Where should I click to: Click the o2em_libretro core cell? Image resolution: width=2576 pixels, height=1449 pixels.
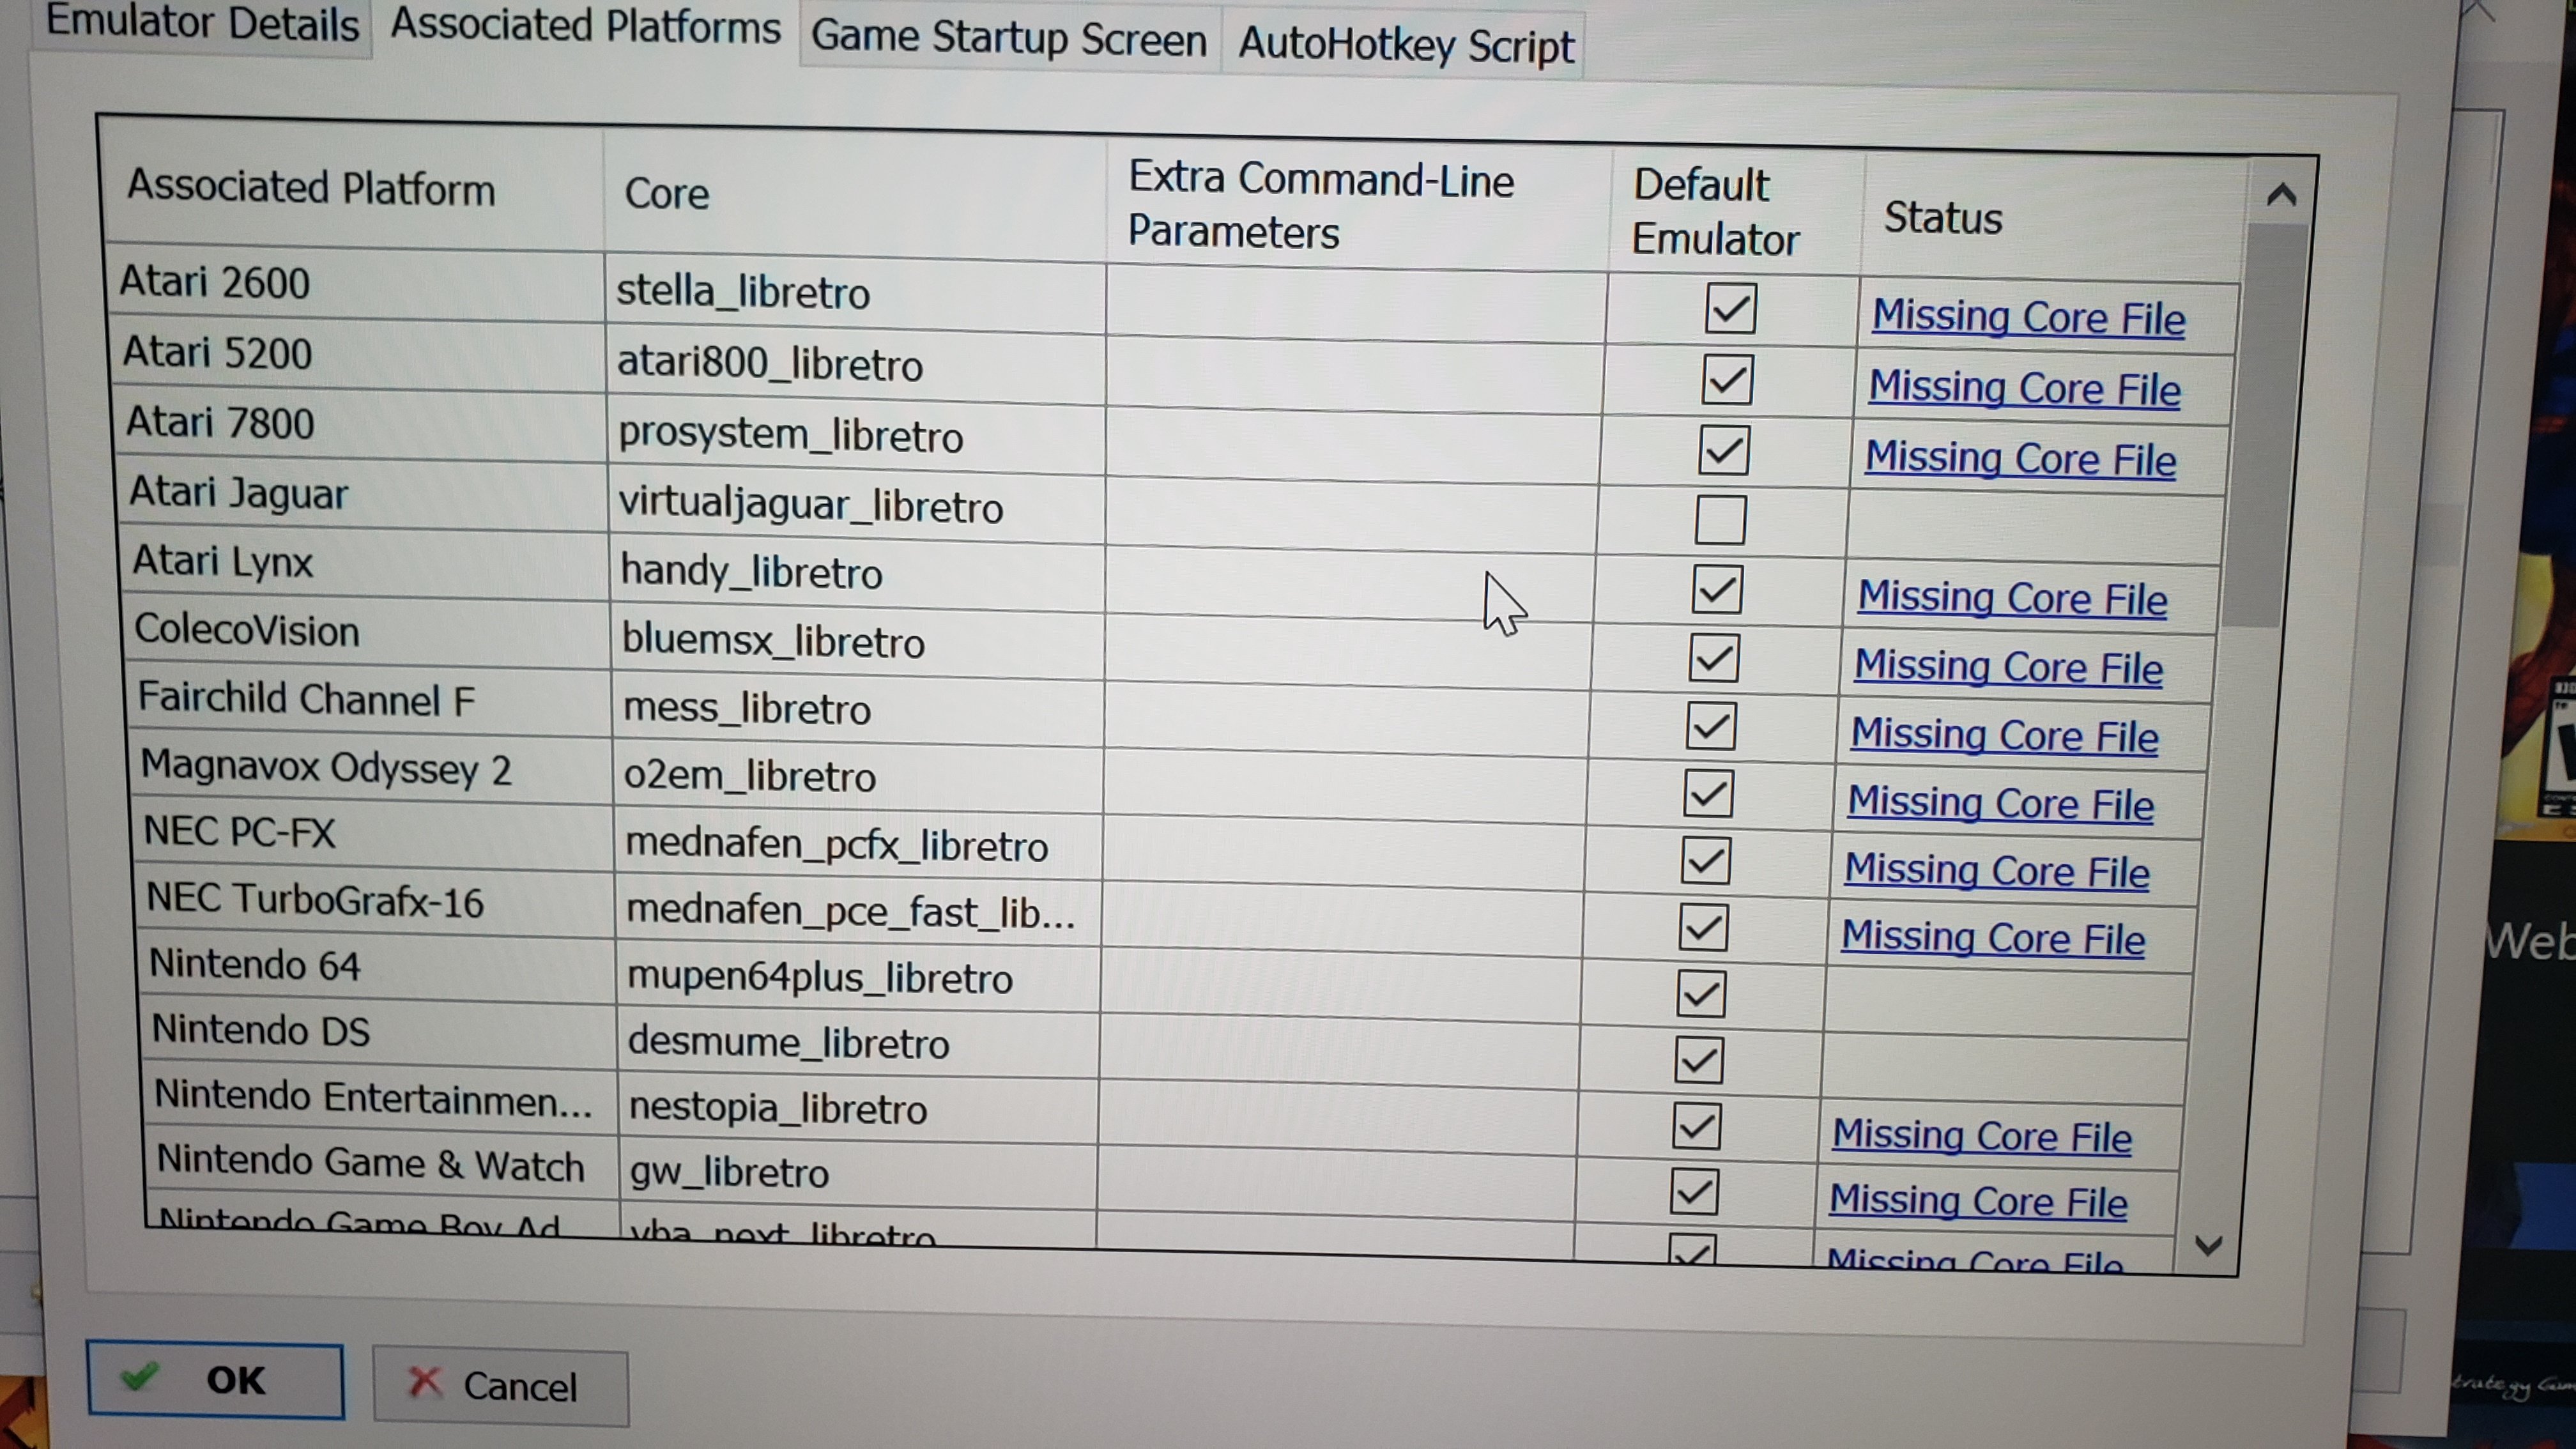point(859,777)
